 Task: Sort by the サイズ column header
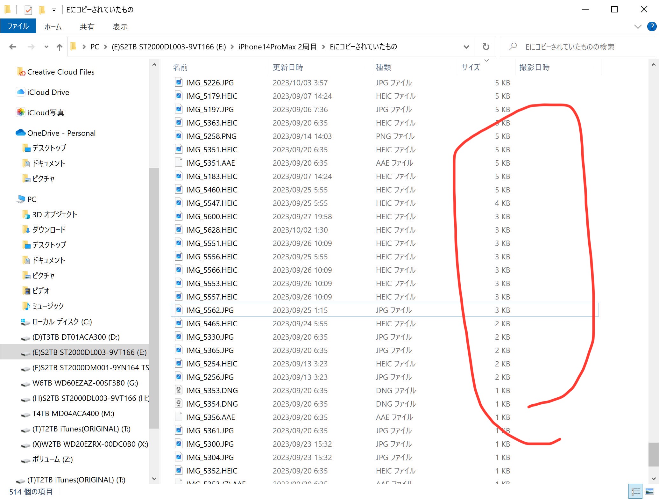click(471, 67)
